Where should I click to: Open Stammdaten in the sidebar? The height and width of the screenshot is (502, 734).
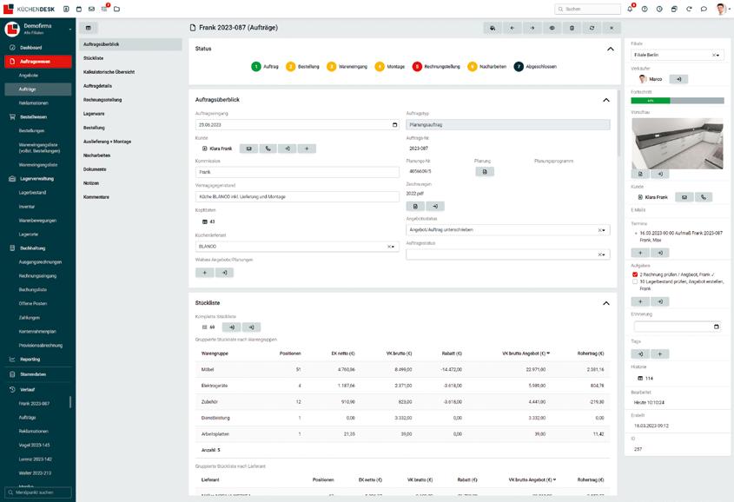[x=33, y=374]
